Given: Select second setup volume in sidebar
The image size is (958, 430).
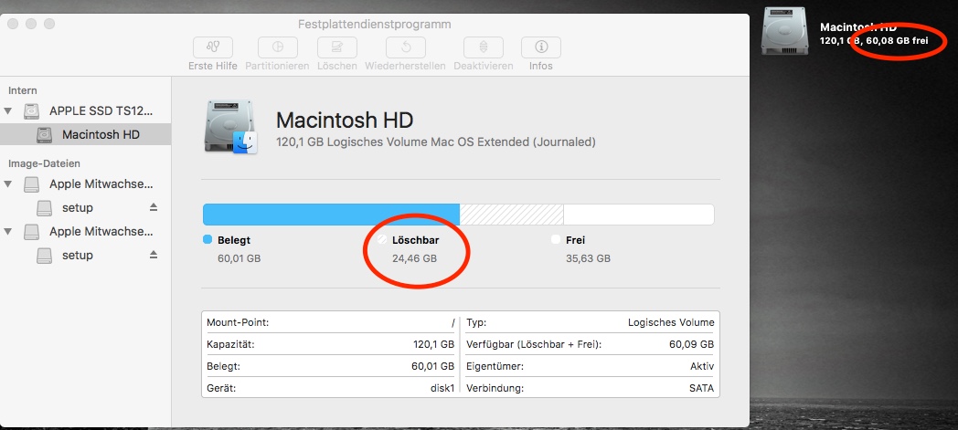Looking at the screenshot, I should [77, 255].
